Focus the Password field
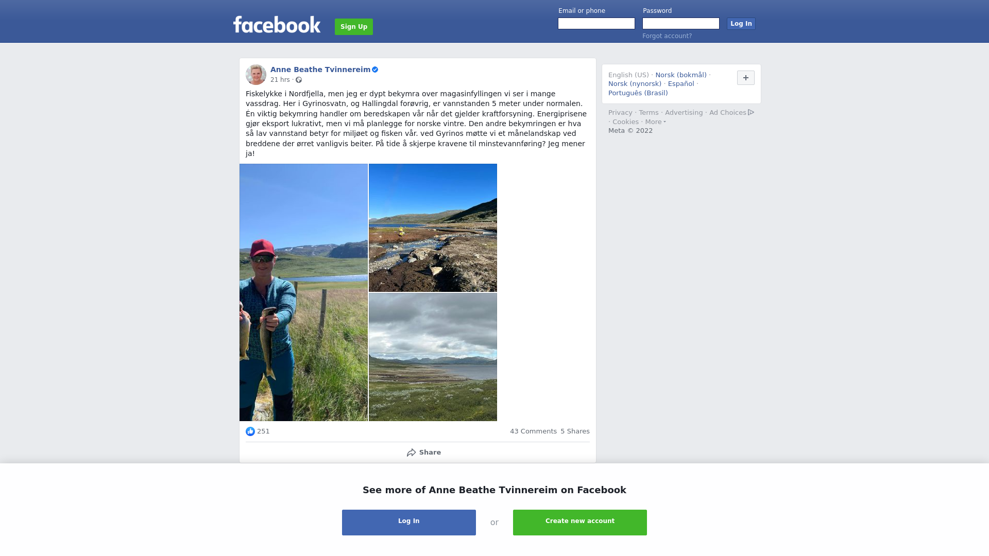This screenshot has height=556, width=989. tap(681, 24)
